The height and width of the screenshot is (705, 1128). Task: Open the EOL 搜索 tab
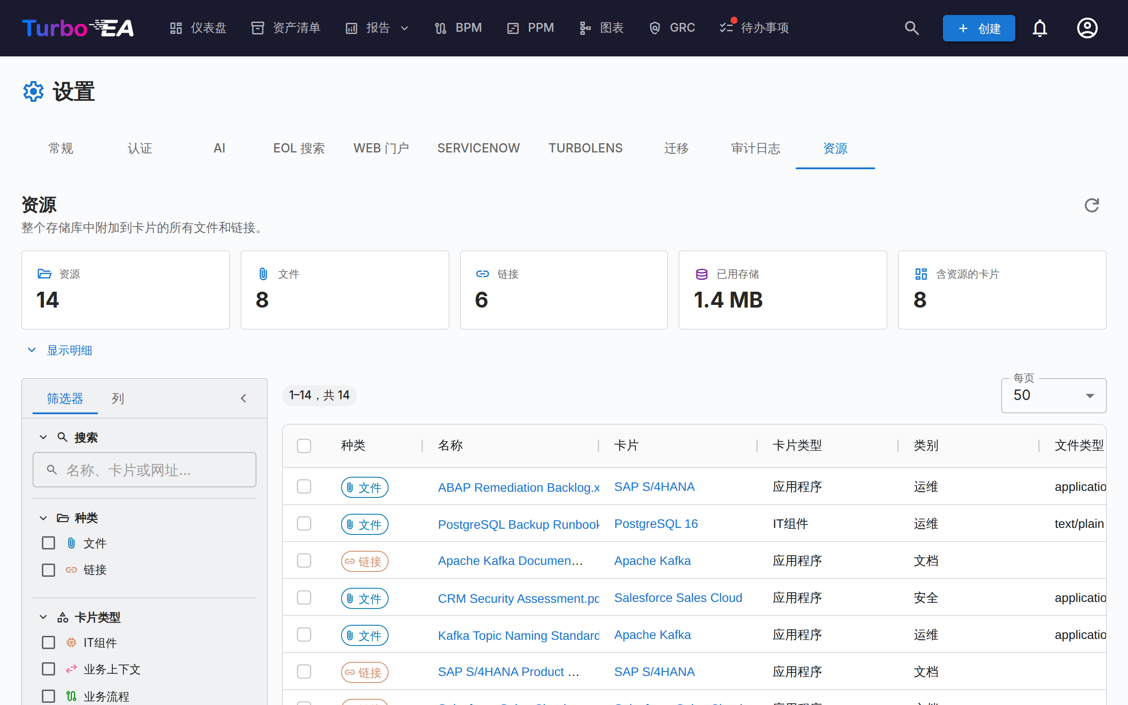(x=299, y=148)
